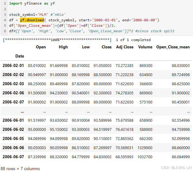Viewport: 193px width, 171px height.
Task: Click Volume value 575100
Action: [x=146, y=102]
